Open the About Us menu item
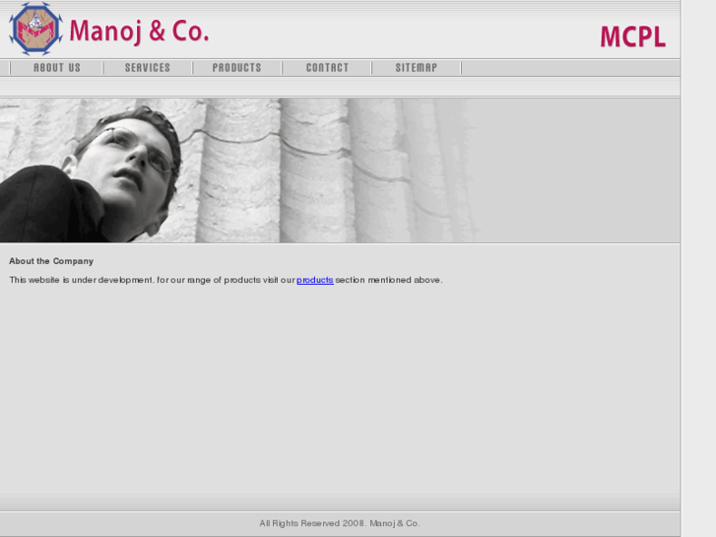Screen dimensions: 716x537 tap(57, 68)
